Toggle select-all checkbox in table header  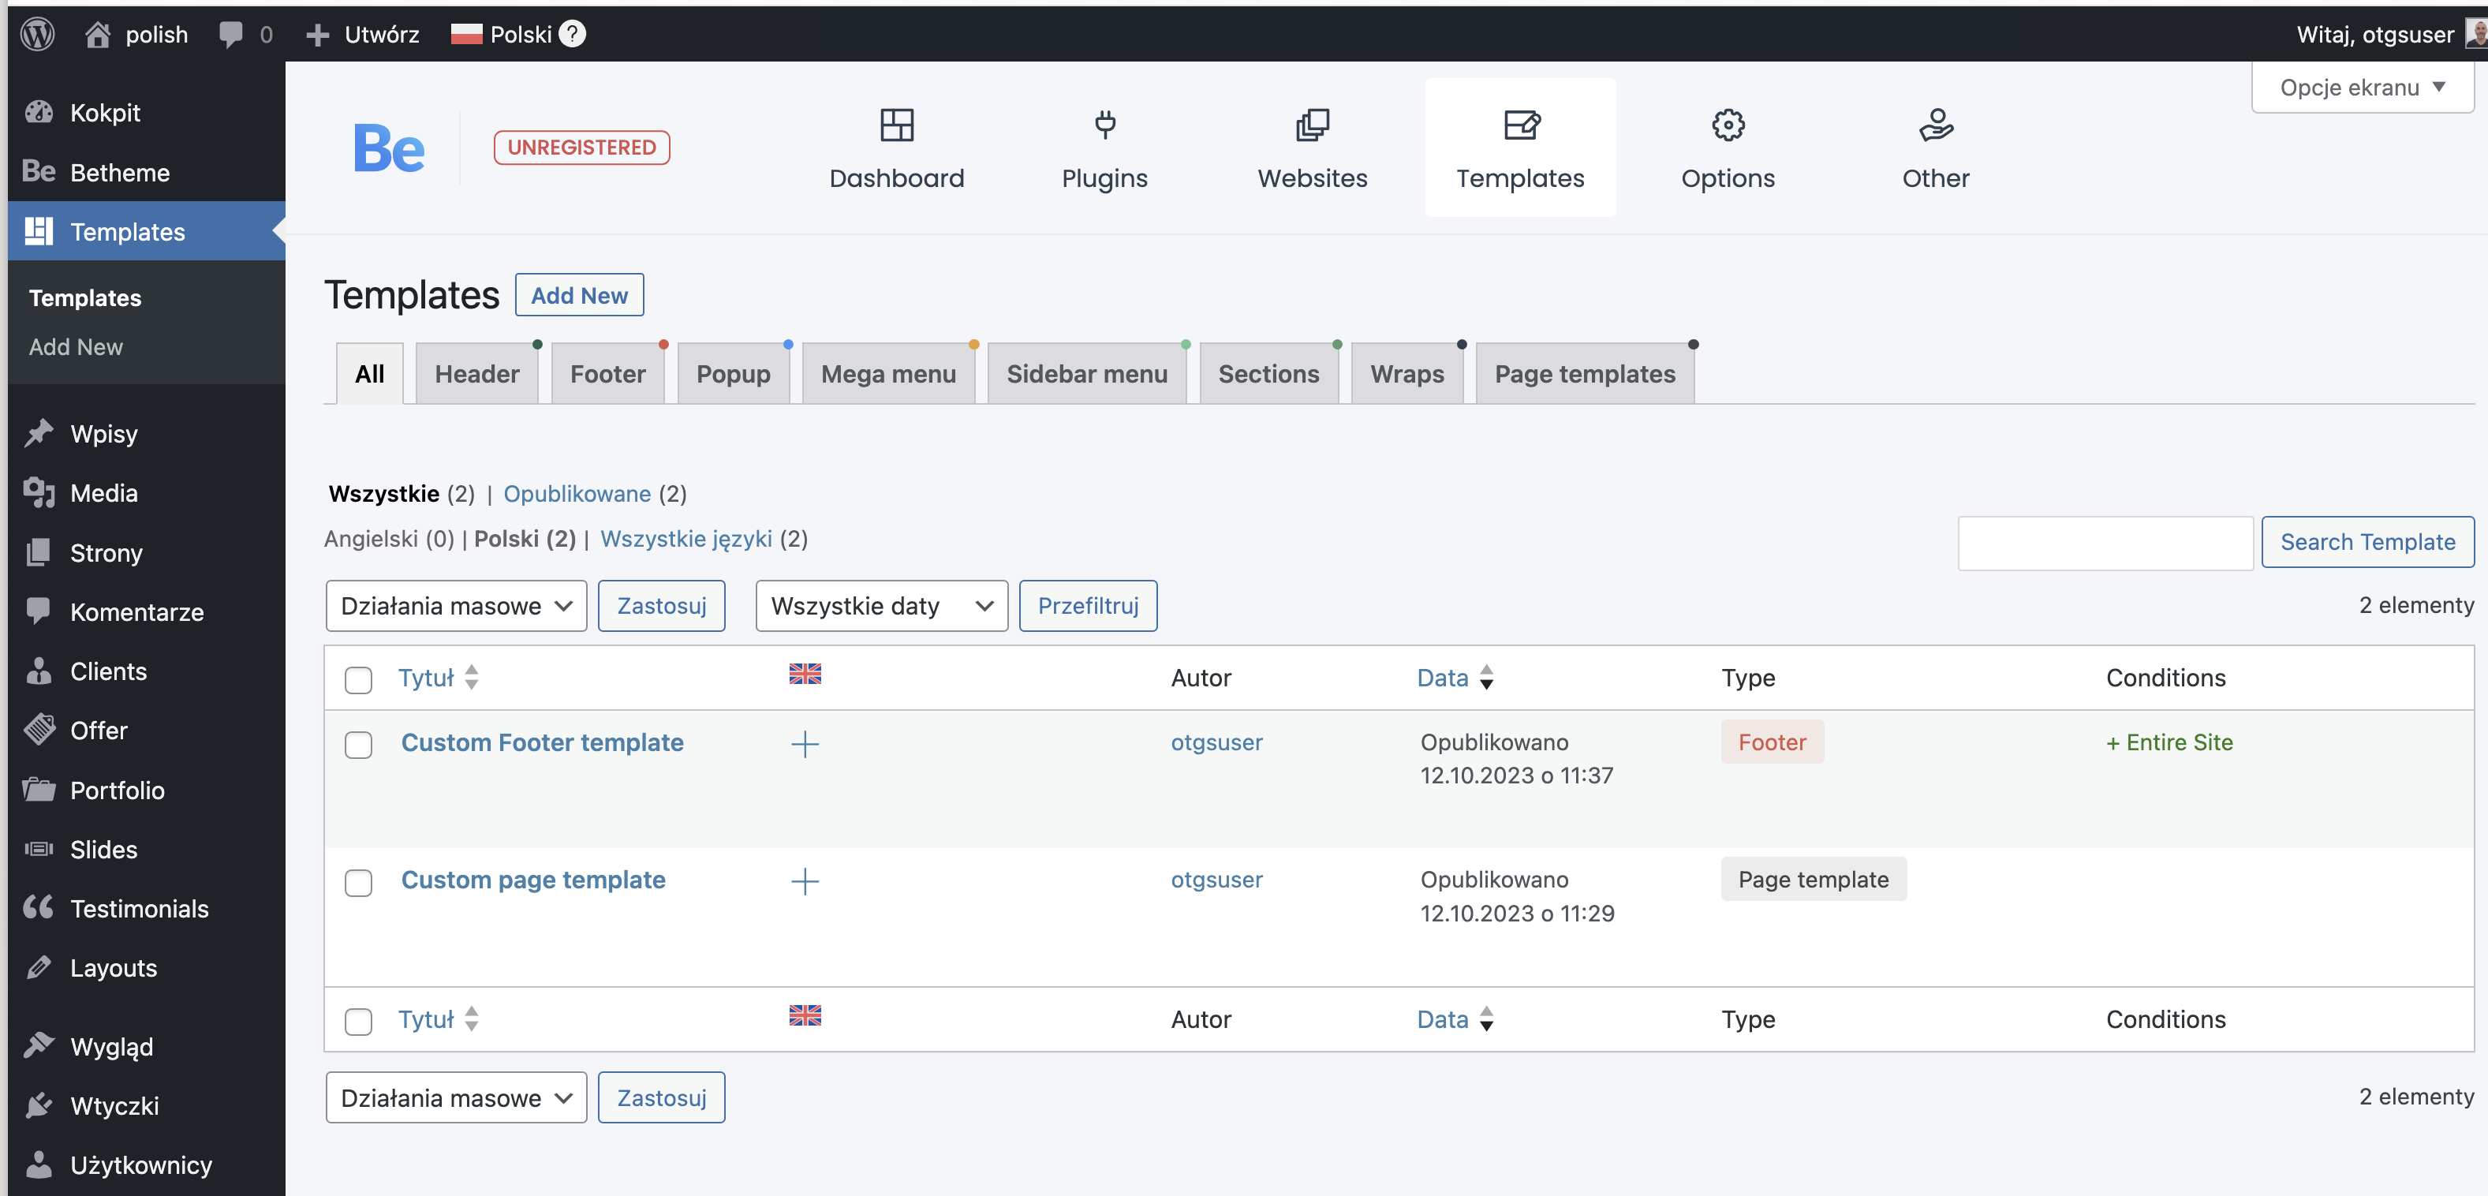(358, 679)
